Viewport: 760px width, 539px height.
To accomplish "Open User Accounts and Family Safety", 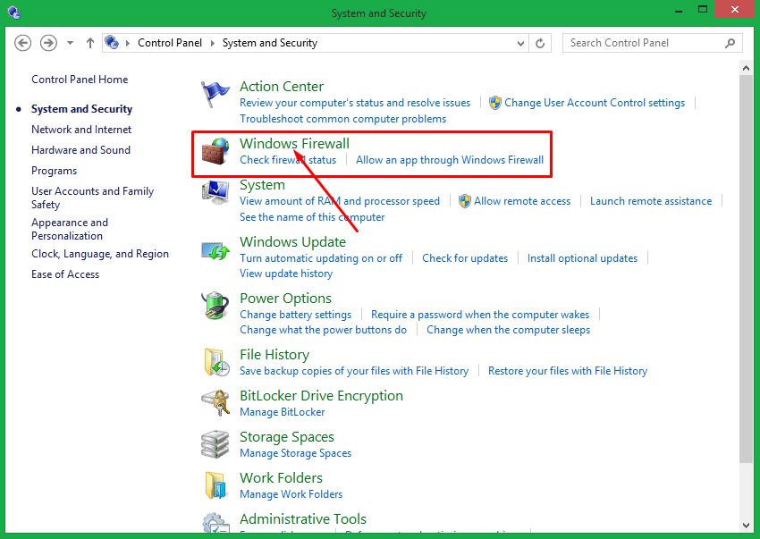I will click(x=93, y=198).
